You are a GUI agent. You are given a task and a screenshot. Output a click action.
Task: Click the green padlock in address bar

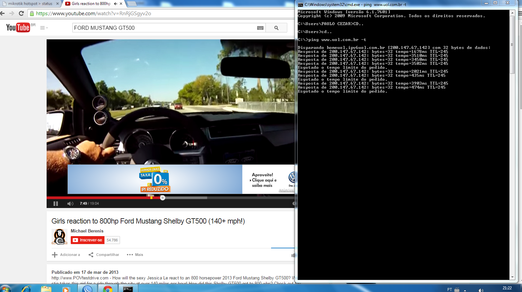[x=32, y=14]
